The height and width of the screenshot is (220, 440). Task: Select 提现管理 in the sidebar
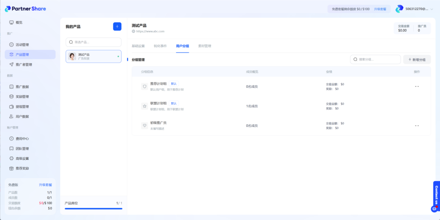click(x=22, y=107)
